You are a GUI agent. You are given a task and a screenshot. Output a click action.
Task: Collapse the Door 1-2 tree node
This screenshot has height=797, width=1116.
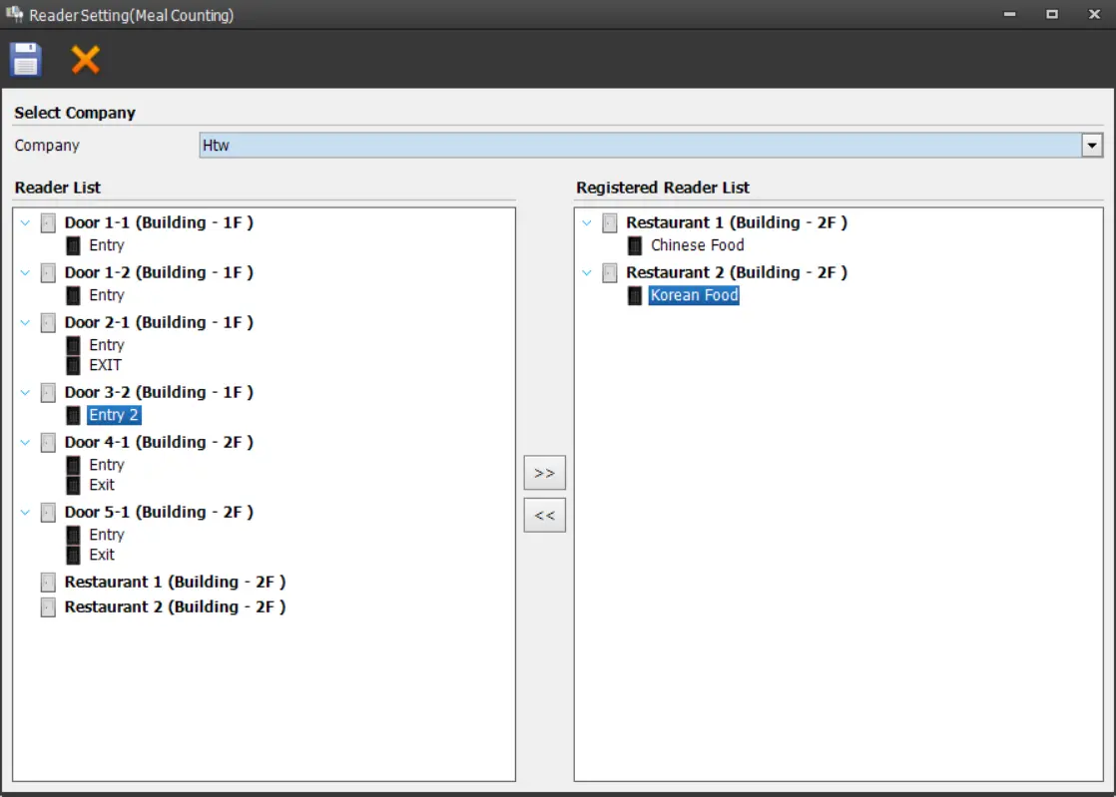[x=26, y=272]
